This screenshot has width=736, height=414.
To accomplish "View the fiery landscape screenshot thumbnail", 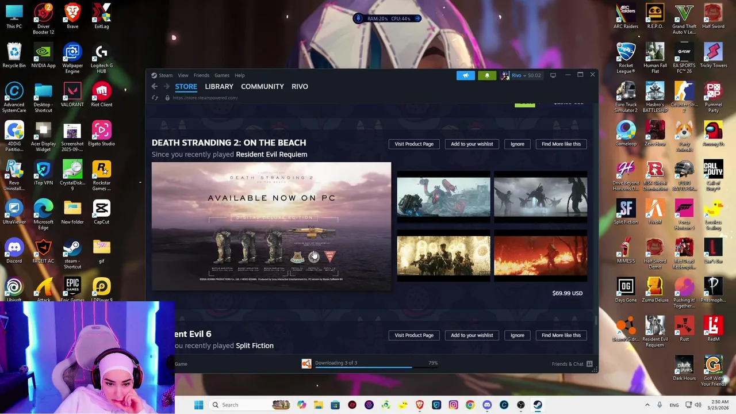I will pyautogui.click(x=540, y=256).
